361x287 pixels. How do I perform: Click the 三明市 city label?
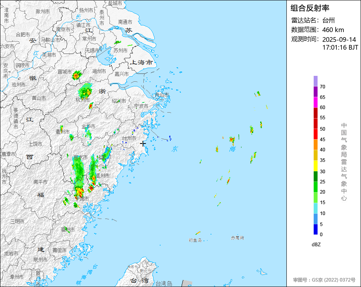[x=17, y=221]
